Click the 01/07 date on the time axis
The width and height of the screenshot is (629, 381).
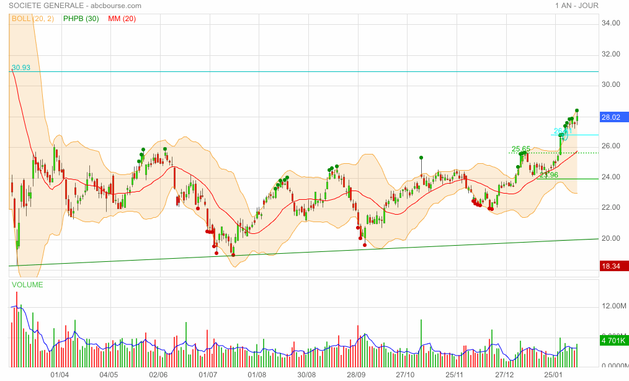(x=208, y=375)
